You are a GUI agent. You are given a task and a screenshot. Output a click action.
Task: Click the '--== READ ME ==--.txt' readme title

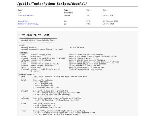coord(34,35)
